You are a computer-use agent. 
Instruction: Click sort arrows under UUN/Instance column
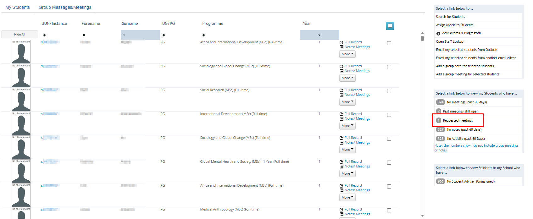pyautogui.click(x=44, y=35)
